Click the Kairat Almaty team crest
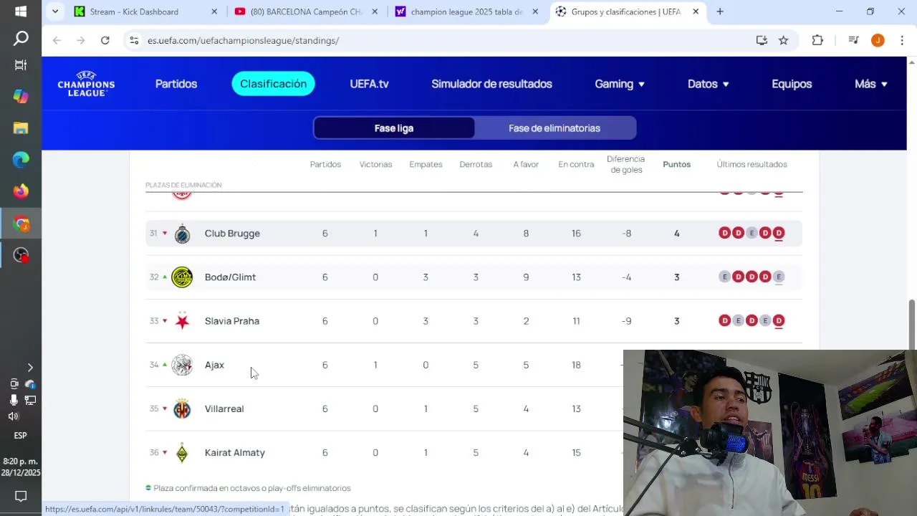917x516 pixels. [182, 453]
